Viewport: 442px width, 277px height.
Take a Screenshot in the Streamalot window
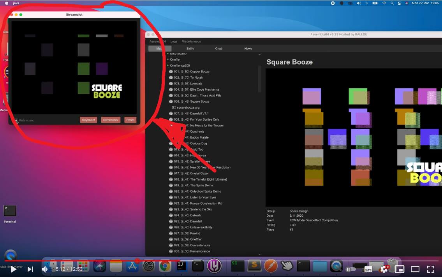click(111, 120)
